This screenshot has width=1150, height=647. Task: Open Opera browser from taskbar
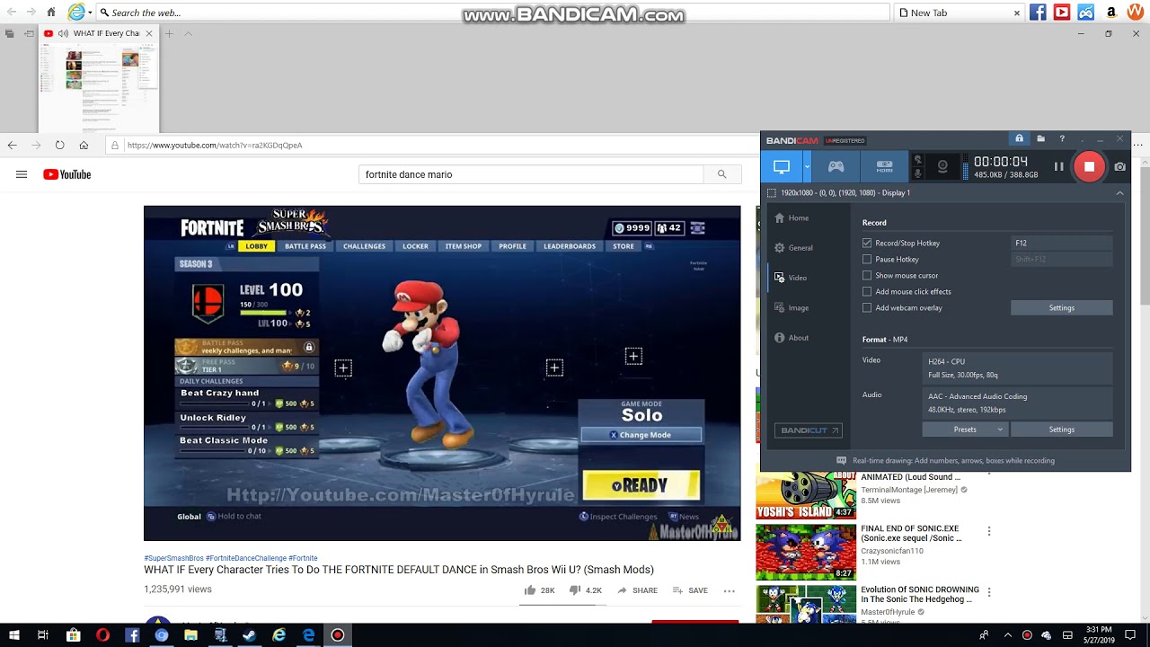click(102, 635)
